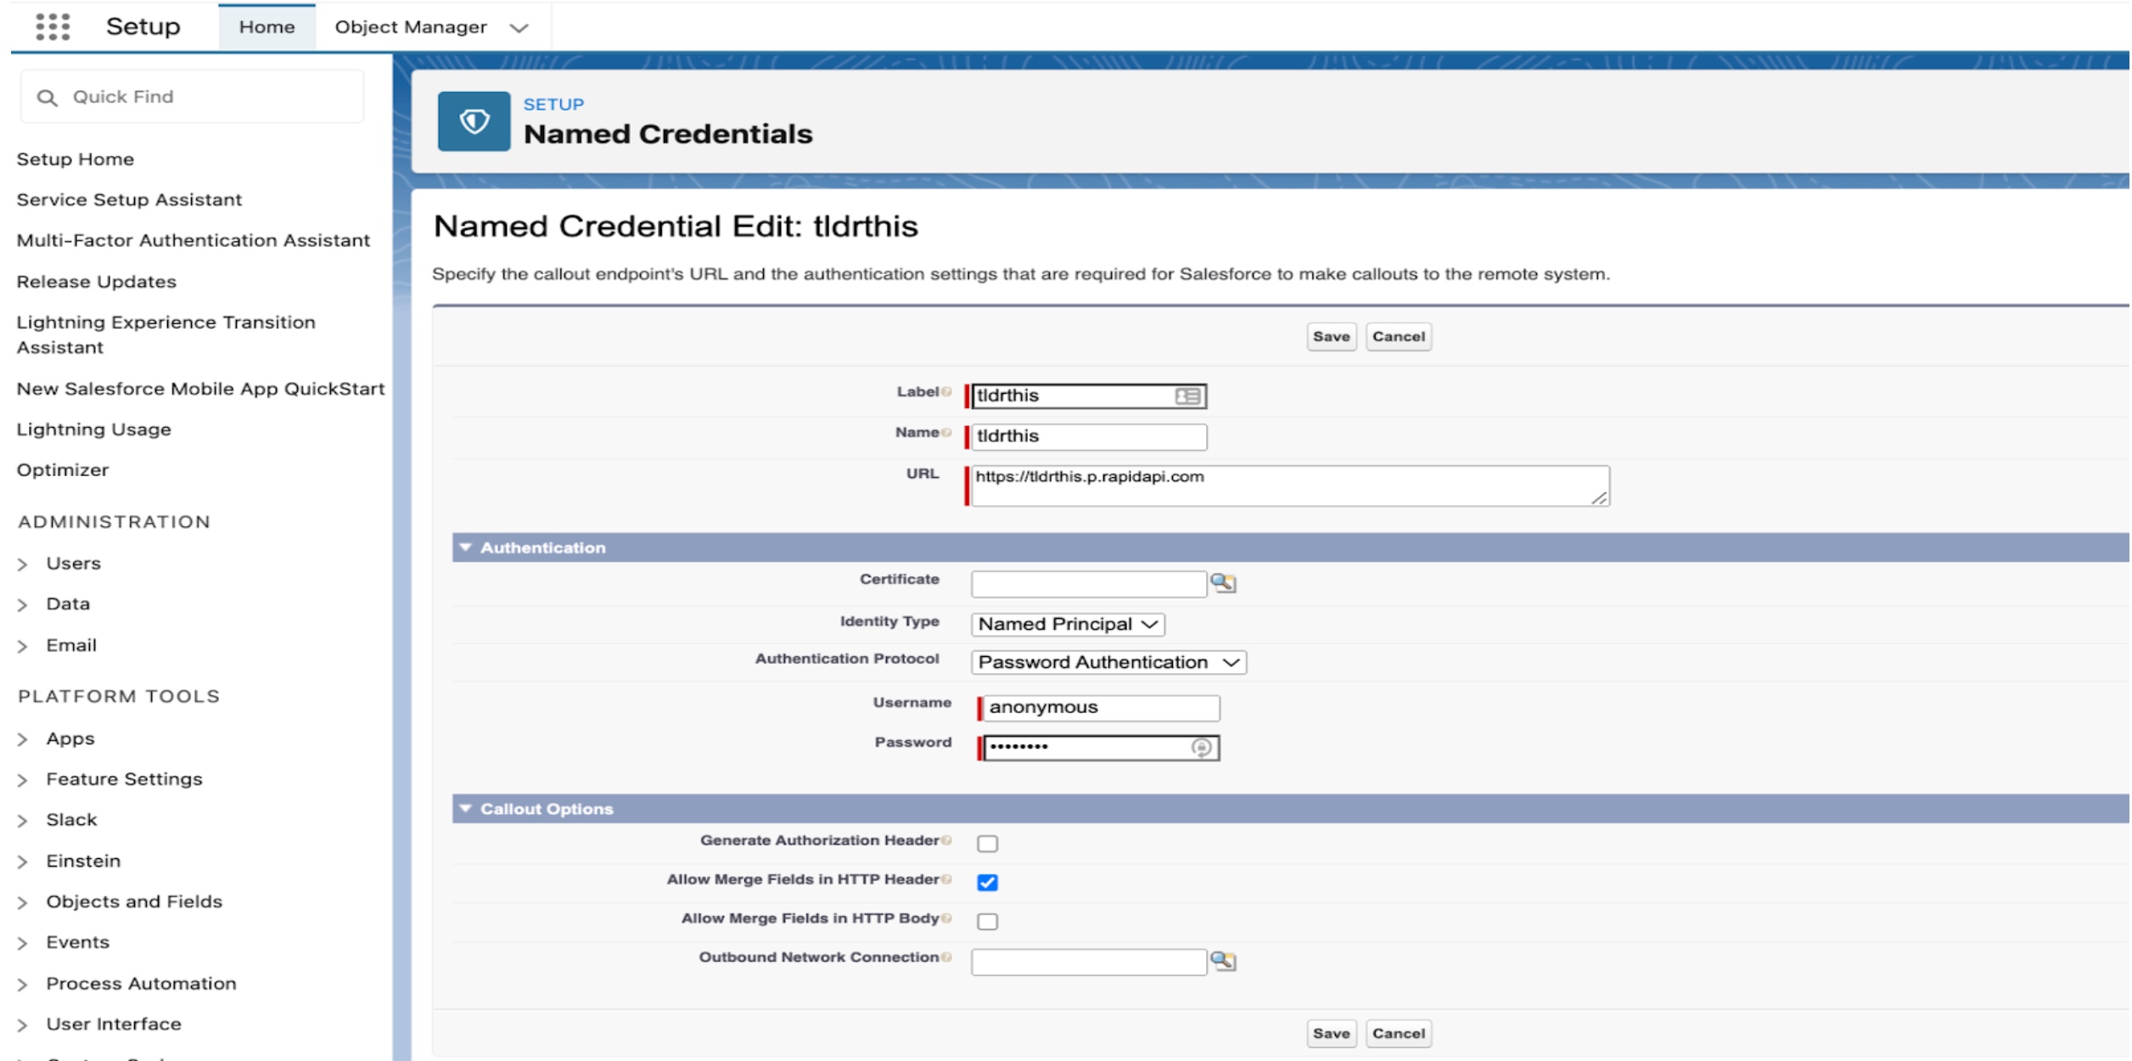Click the contact card icon in Label field
Viewport: 2132px width, 1061px height.
1188,396
